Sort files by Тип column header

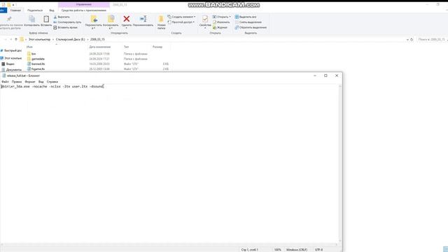[126, 47]
